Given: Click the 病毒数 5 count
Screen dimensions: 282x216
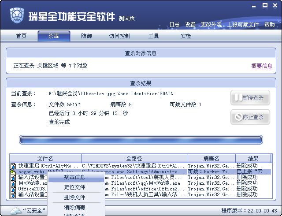Looking at the screenshot, I should (x=121, y=104).
